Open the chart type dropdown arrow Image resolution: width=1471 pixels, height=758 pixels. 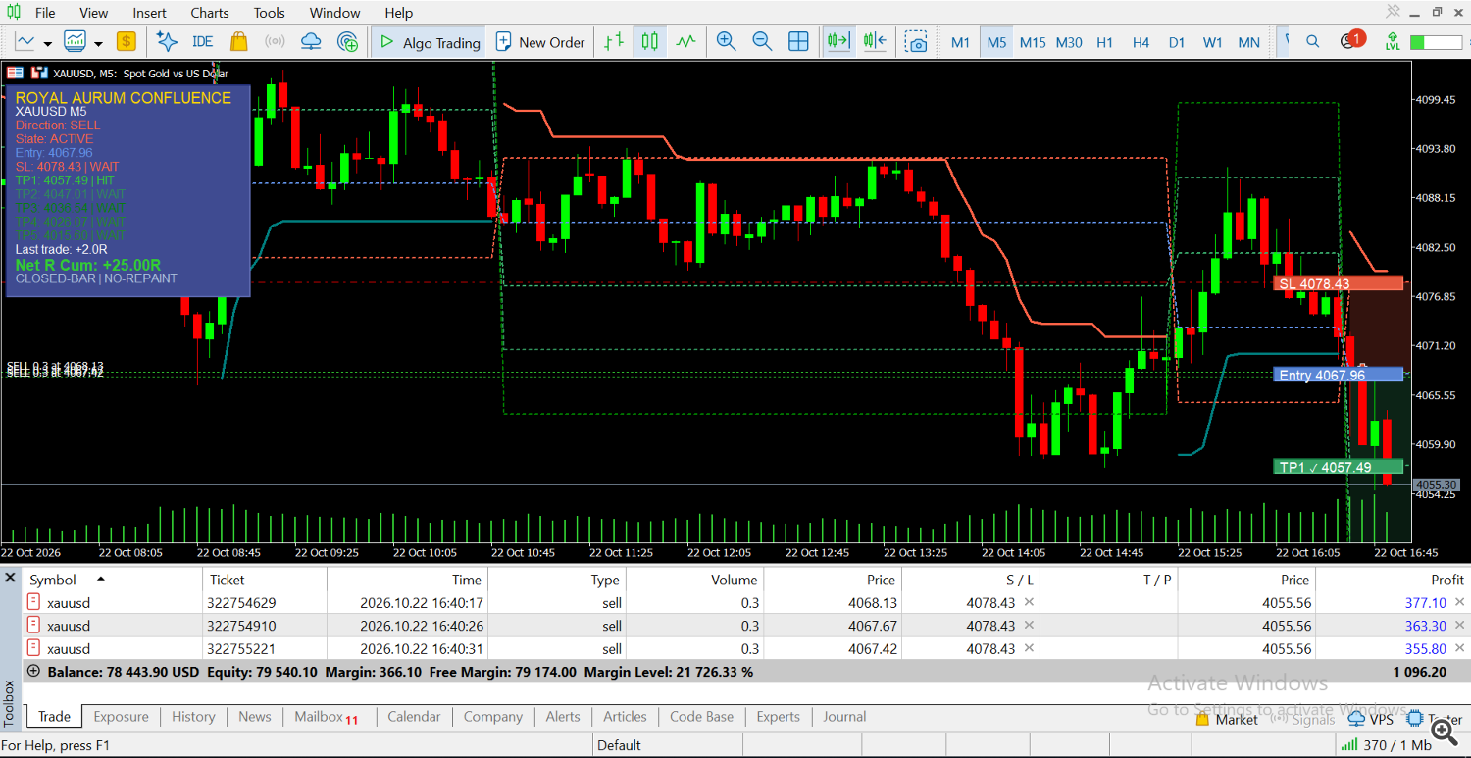(x=47, y=43)
